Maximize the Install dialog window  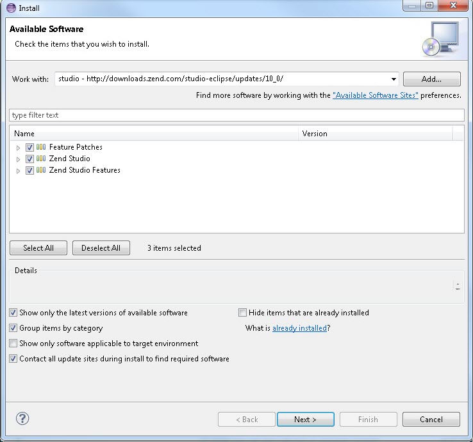[x=429, y=5]
